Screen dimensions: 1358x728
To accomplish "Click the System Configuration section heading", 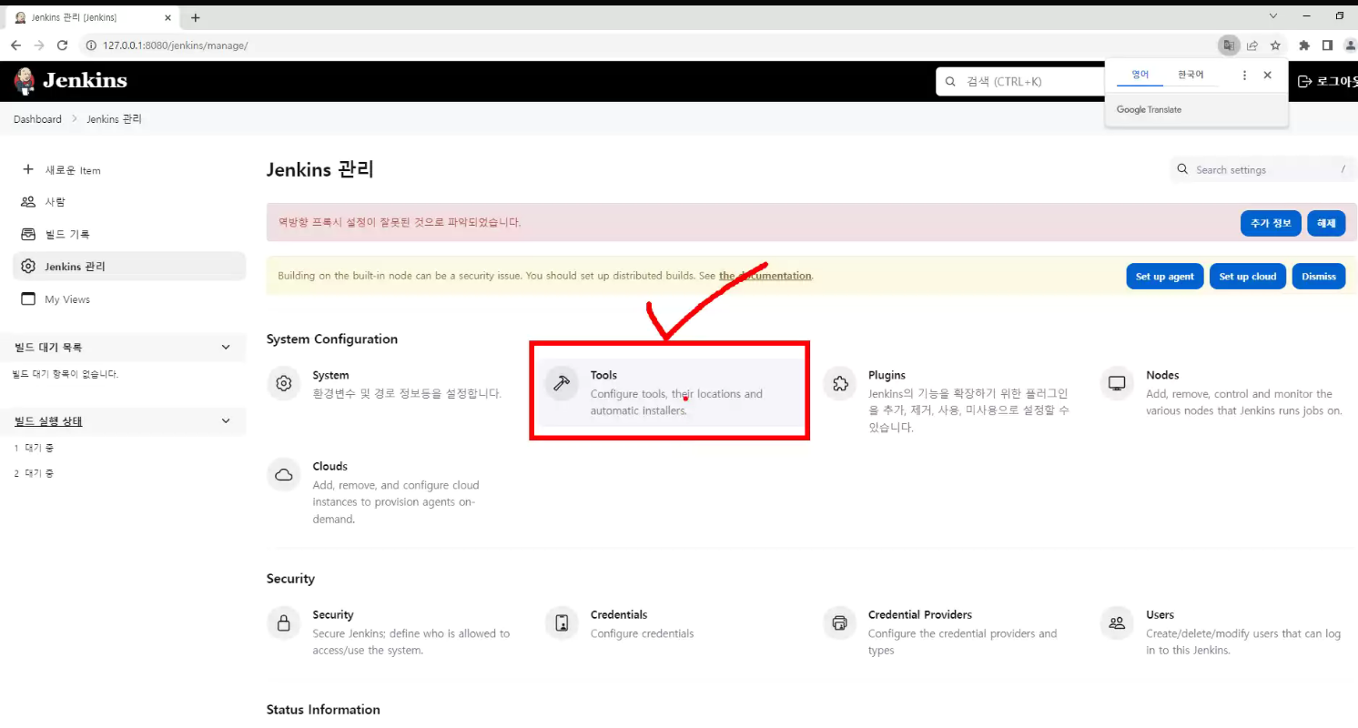I will 332,339.
